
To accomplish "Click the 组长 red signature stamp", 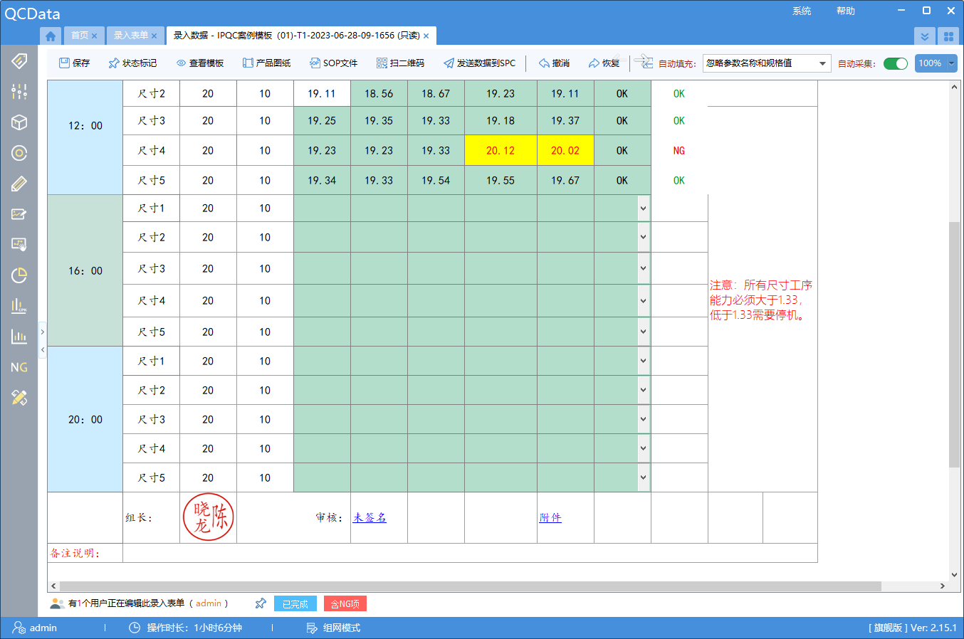I will (x=208, y=517).
